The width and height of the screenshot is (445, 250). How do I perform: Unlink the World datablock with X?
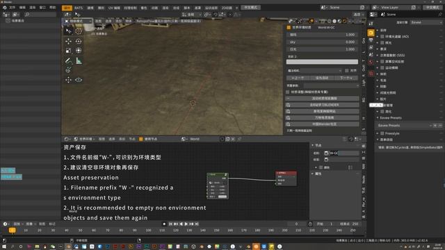(233, 139)
